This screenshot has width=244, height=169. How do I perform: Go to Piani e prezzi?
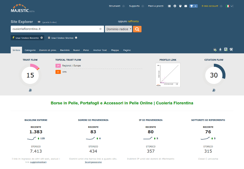pos(156,6)
